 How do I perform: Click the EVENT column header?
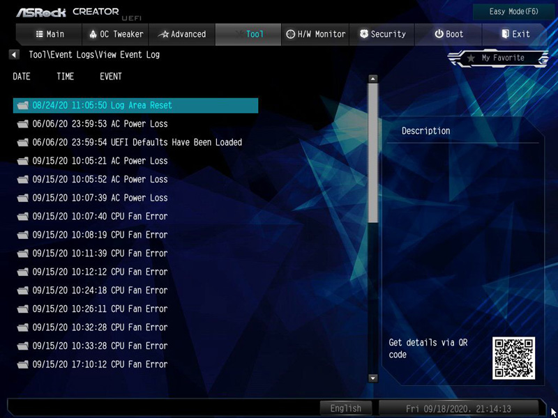(111, 77)
